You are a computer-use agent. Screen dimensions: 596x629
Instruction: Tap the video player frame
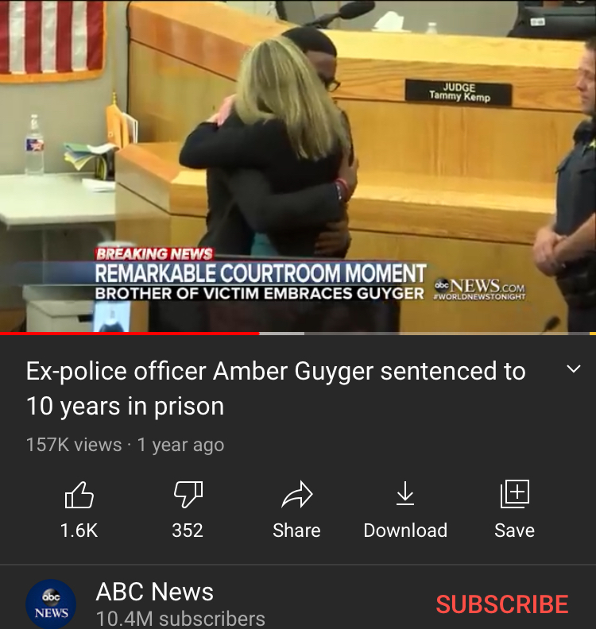(x=298, y=166)
